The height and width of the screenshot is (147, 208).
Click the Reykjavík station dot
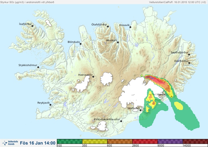point(50,105)
